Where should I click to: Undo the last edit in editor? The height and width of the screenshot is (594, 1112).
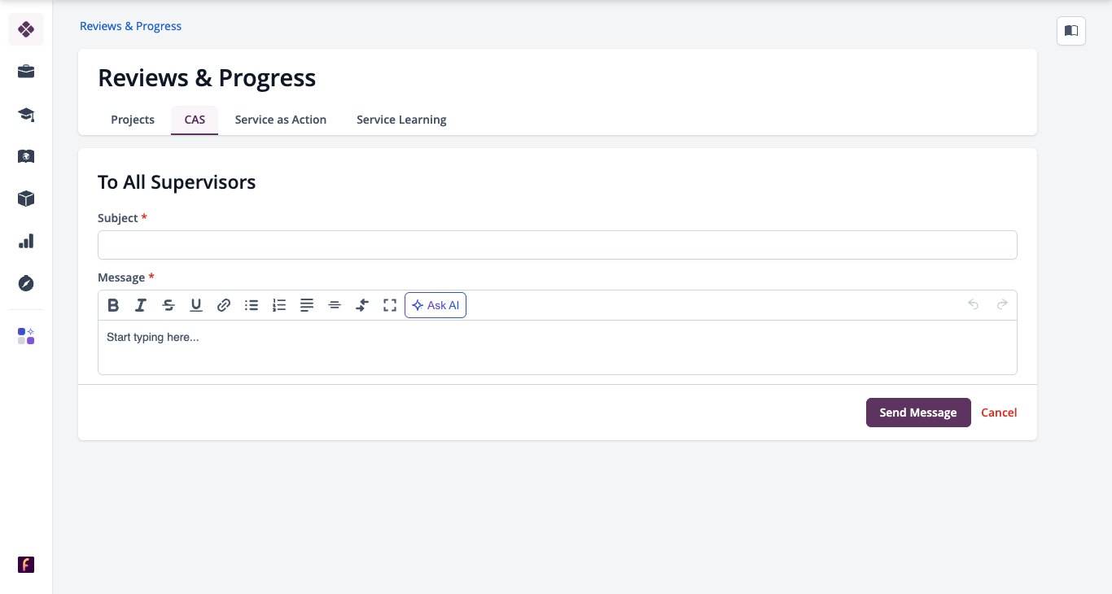click(x=974, y=305)
